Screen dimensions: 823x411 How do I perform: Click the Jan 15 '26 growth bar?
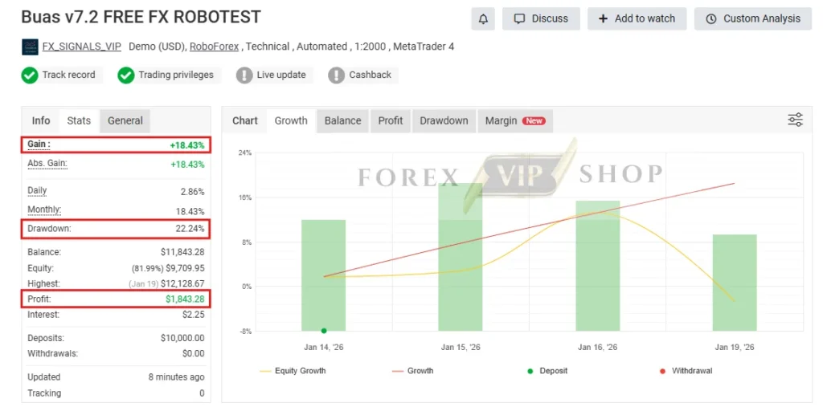tap(461, 257)
